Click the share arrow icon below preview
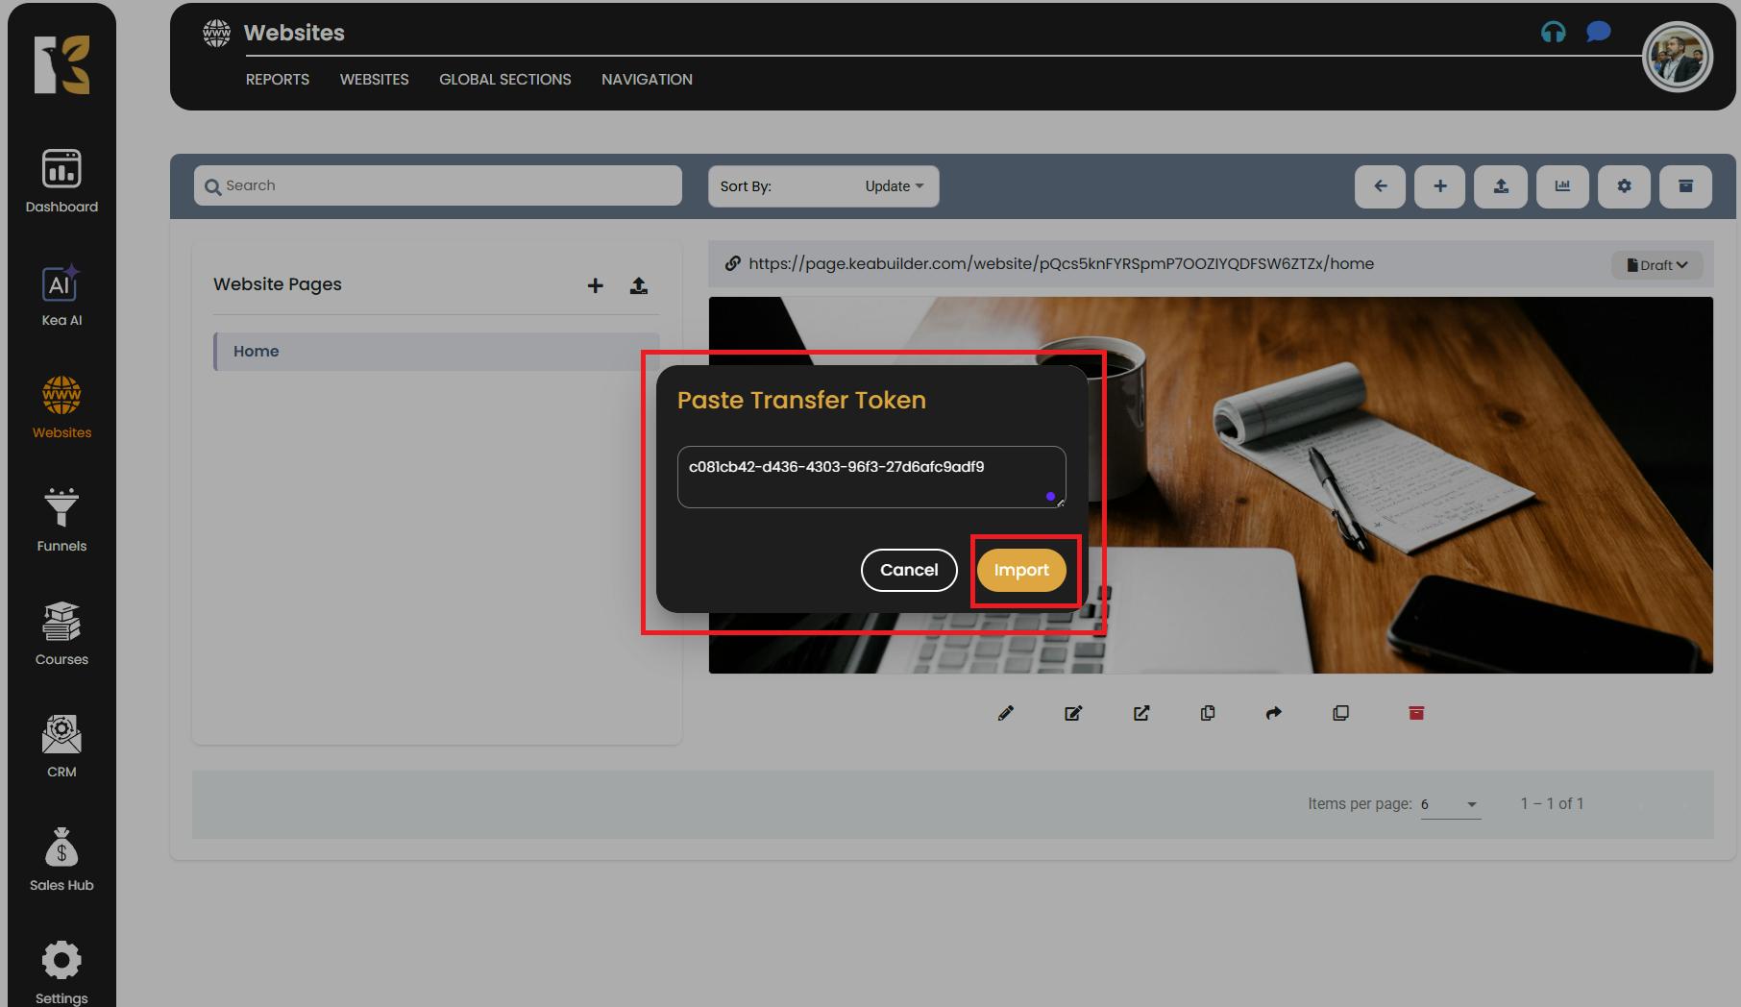The width and height of the screenshot is (1741, 1007). click(1273, 713)
